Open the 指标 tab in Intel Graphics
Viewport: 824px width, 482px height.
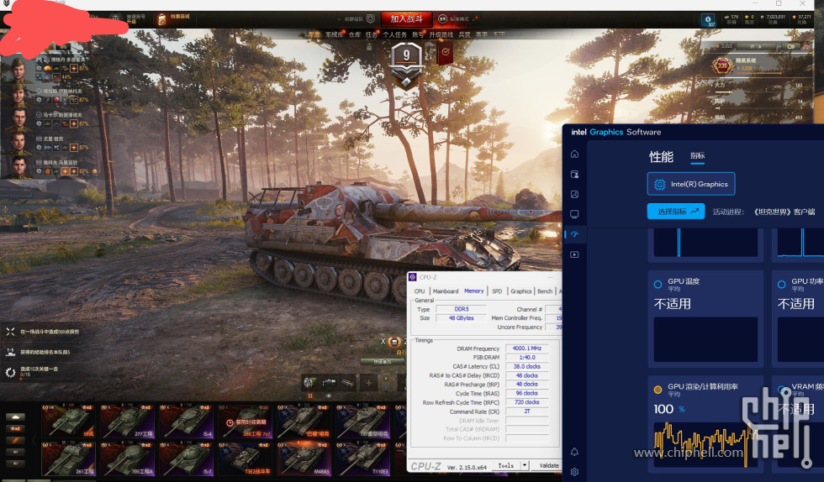(697, 155)
